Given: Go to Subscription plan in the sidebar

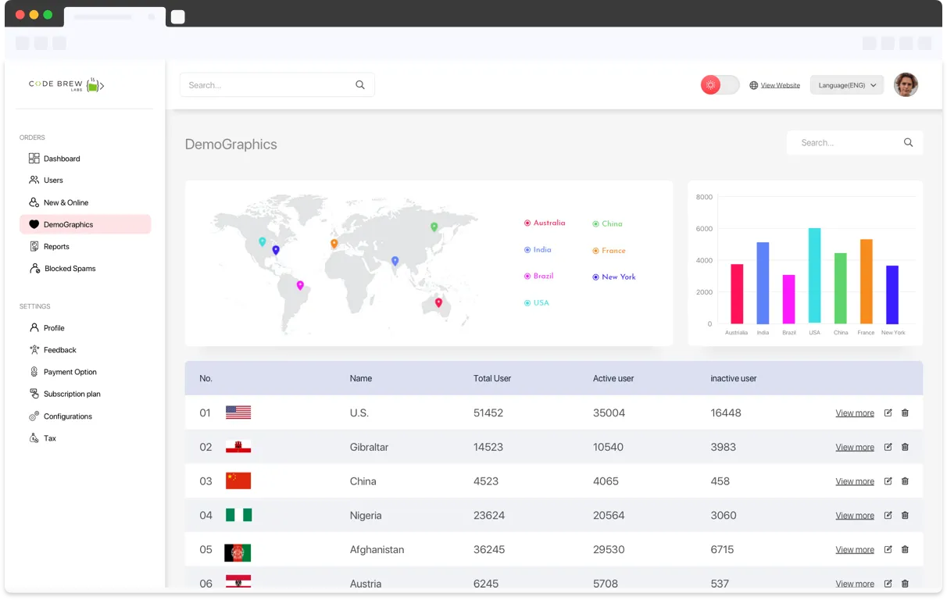Looking at the screenshot, I should [x=72, y=395].
